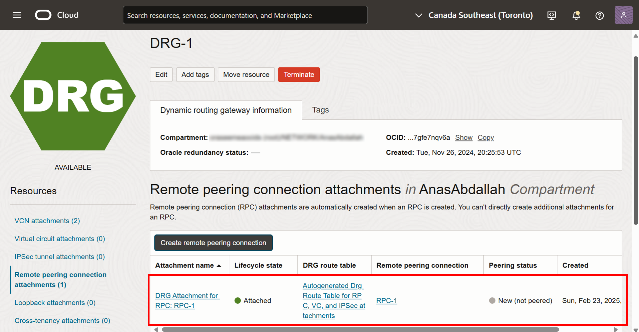Image resolution: width=639 pixels, height=332 pixels.
Task: Click the created date Tue, Nov 26, 2024
Action: (x=469, y=152)
